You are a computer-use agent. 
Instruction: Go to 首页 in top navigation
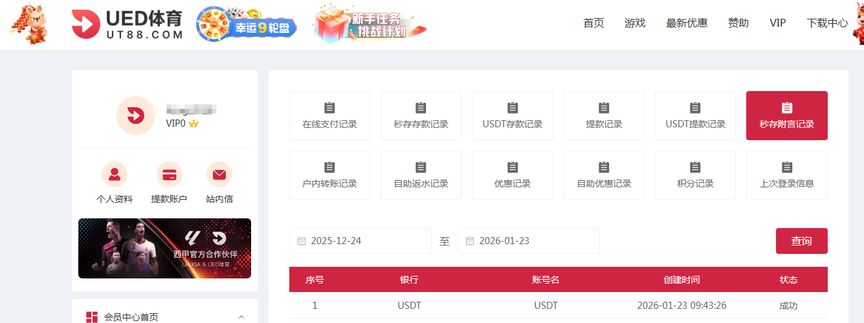click(593, 23)
